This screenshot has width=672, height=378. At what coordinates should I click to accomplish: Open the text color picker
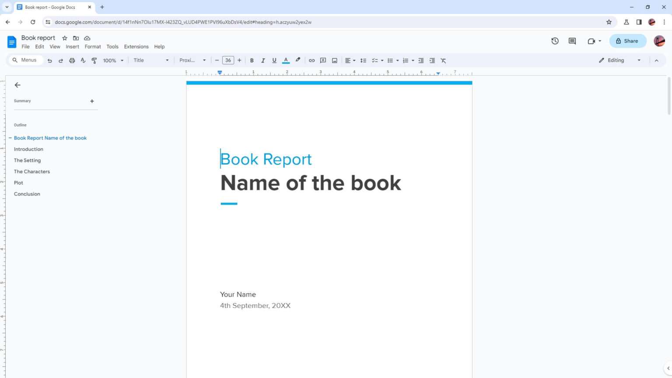286,60
